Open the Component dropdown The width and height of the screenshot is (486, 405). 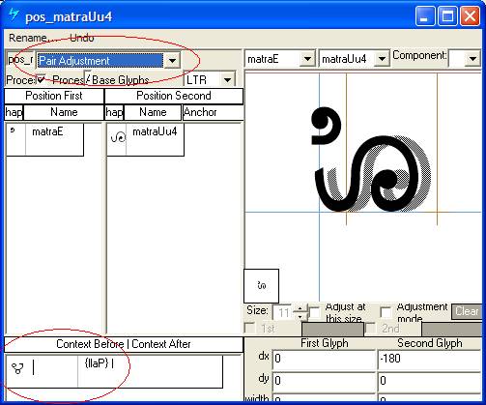click(x=472, y=59)
